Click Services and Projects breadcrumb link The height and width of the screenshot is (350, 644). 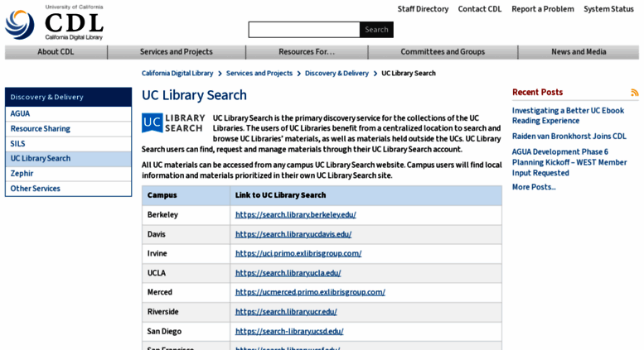[x=259, y=74]
